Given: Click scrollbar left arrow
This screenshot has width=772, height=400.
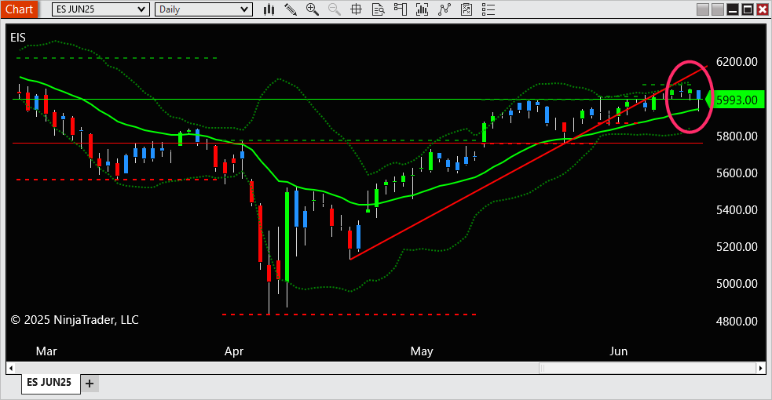Looking at the screenshot, I should tap(11, 368).
